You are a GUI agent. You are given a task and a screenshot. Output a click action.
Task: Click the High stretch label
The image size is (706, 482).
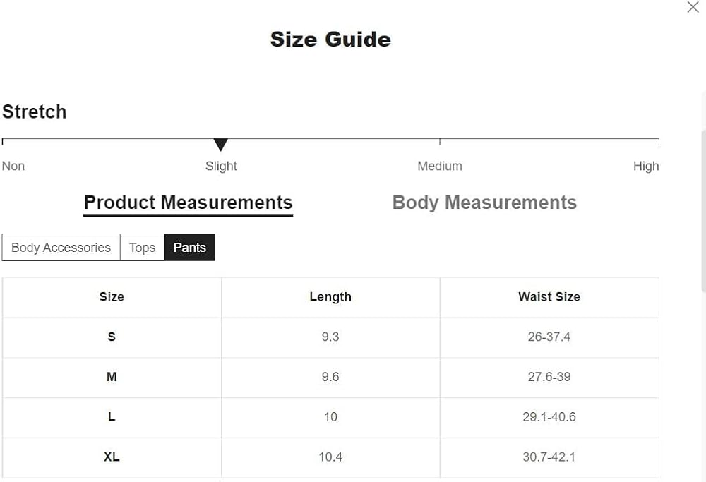click(x=645, y=167)
